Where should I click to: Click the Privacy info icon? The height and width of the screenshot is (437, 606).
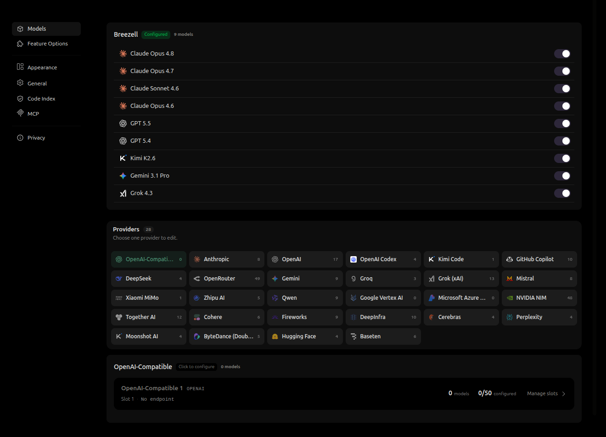pyautogui.click(x=20, y=138)
